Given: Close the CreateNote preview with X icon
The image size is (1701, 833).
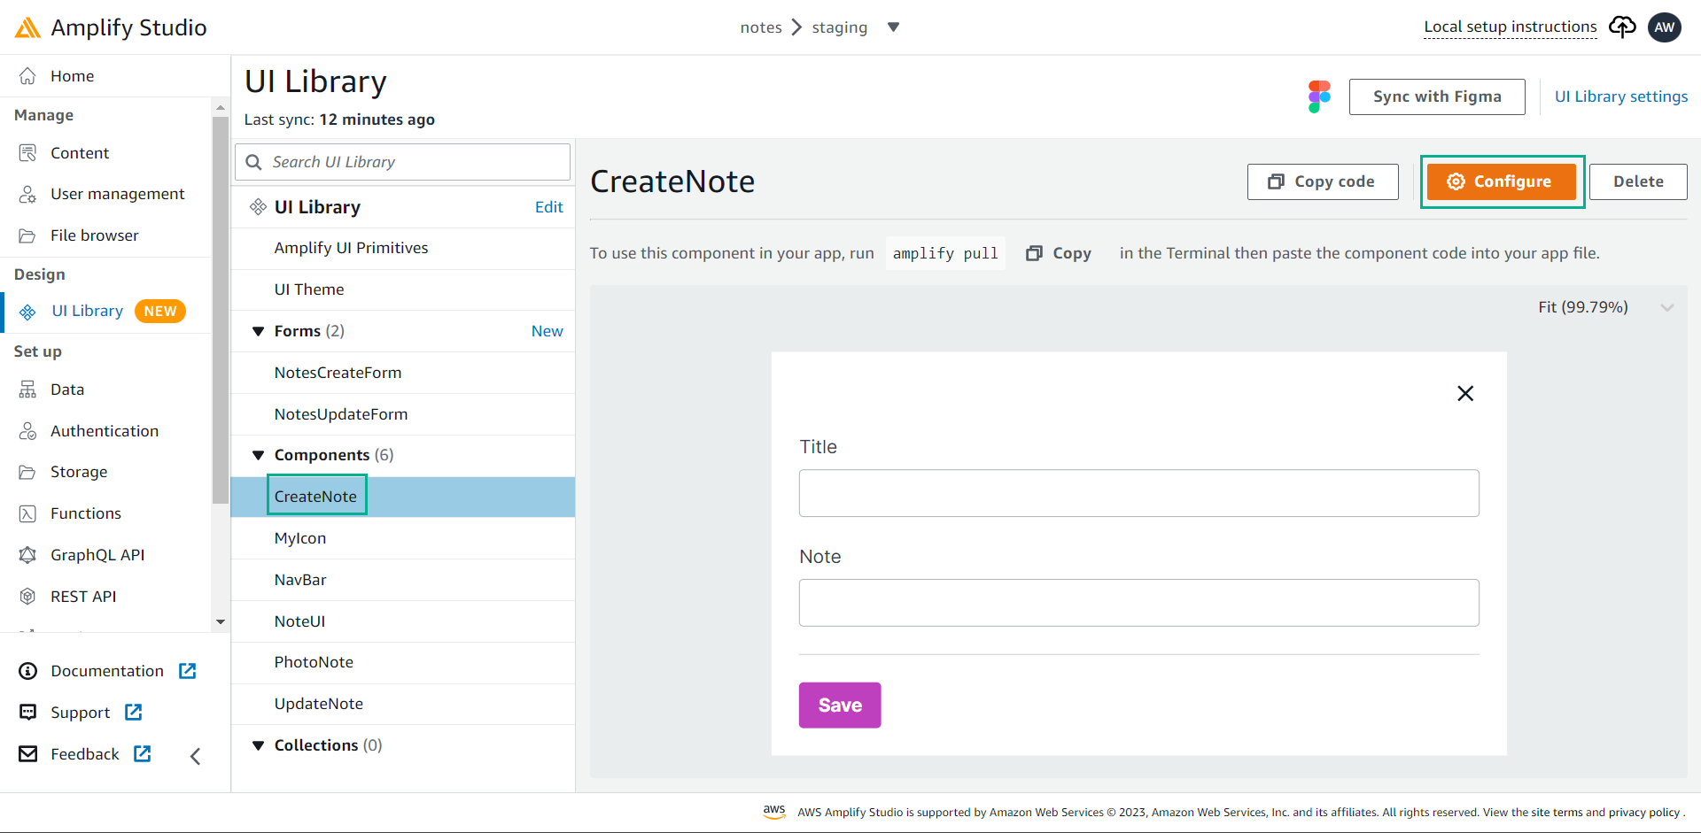Looking at the screenshot, I should [x=1465, y=393].
